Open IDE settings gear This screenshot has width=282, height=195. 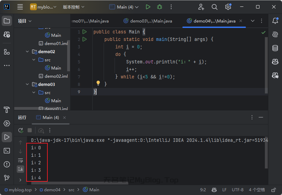[228, 7]
